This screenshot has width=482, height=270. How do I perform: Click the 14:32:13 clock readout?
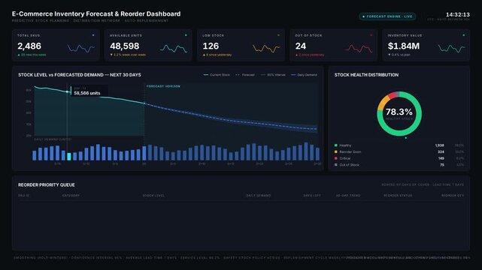point(458,14)
